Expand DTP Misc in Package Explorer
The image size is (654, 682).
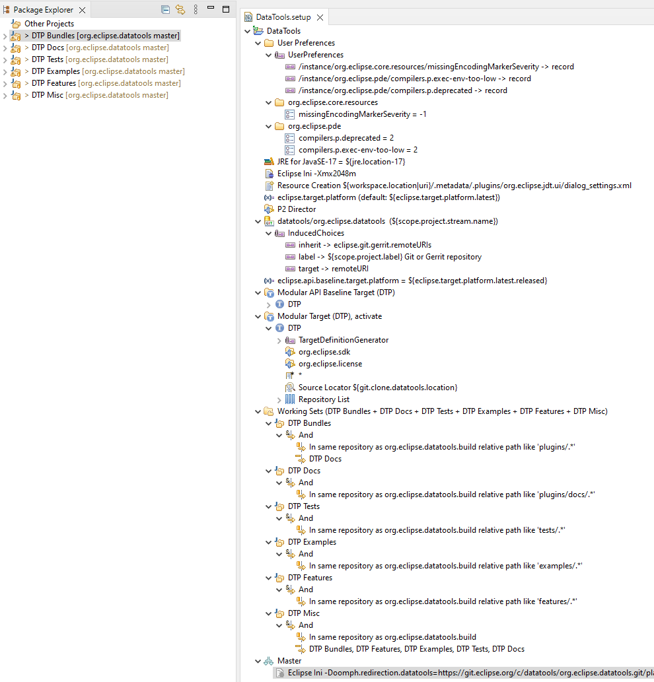pyautogui.click(x=5, y=95)
